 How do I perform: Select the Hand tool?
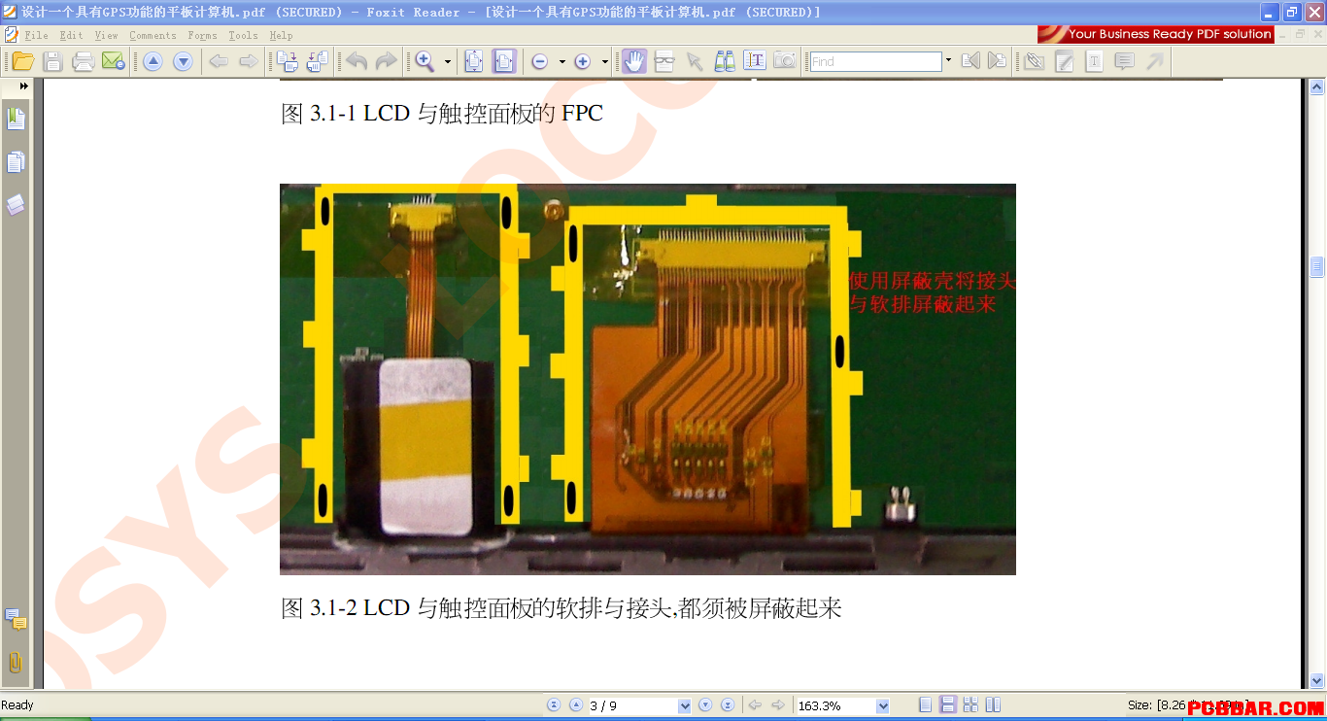634,61
